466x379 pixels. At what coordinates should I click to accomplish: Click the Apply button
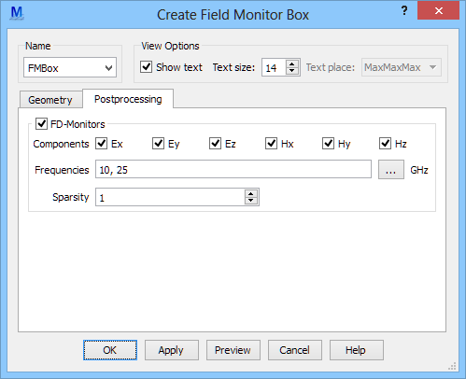[172, 350]
